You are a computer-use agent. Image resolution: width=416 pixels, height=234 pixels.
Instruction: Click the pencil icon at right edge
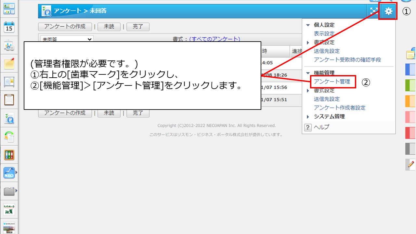(411, 165)
